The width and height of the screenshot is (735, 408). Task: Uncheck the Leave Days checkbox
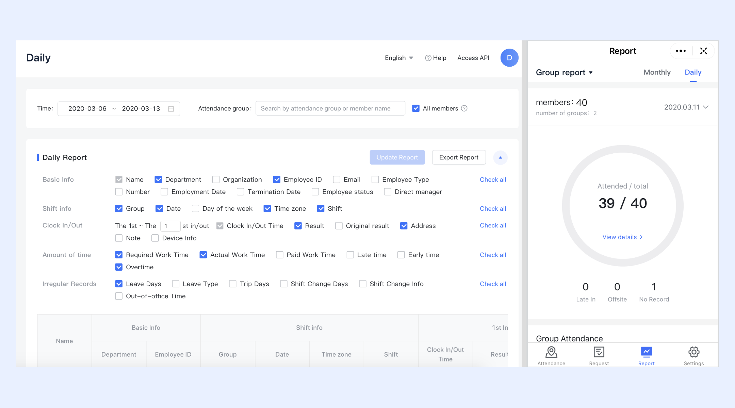pyautogui.click(x=119, y=284)
